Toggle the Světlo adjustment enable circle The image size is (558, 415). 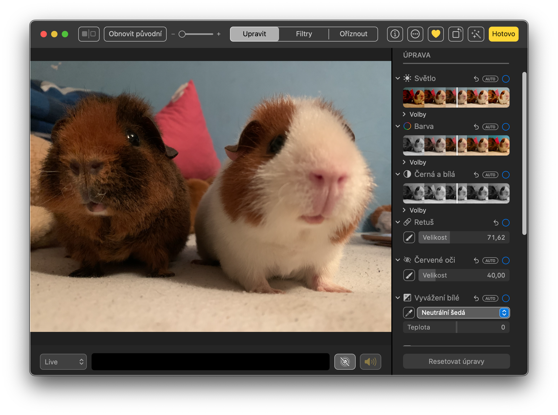(x=506, y=79)
